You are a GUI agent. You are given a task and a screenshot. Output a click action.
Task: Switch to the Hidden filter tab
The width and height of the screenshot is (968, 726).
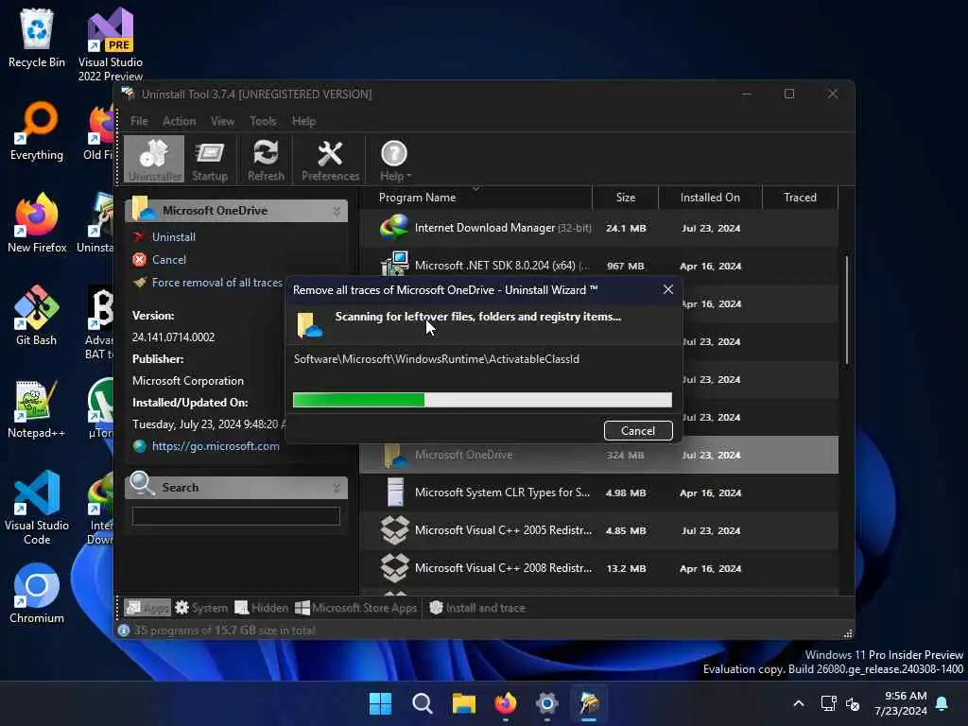(x=262, y=608)
